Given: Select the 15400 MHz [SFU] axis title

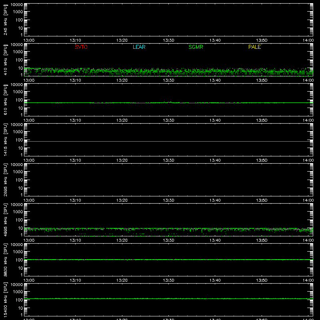Looking at the screenshot, I should click(x=5, y=300).
